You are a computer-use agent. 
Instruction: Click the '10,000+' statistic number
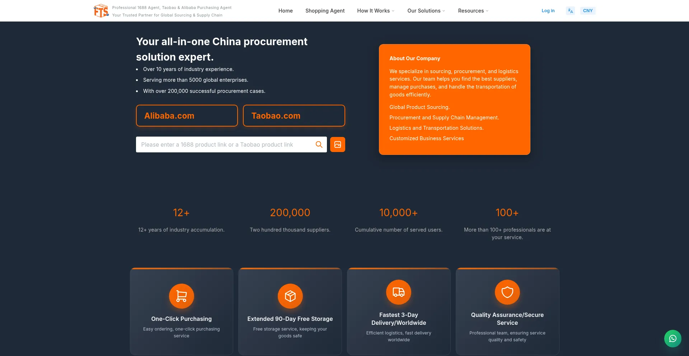(x=399, y=213)
